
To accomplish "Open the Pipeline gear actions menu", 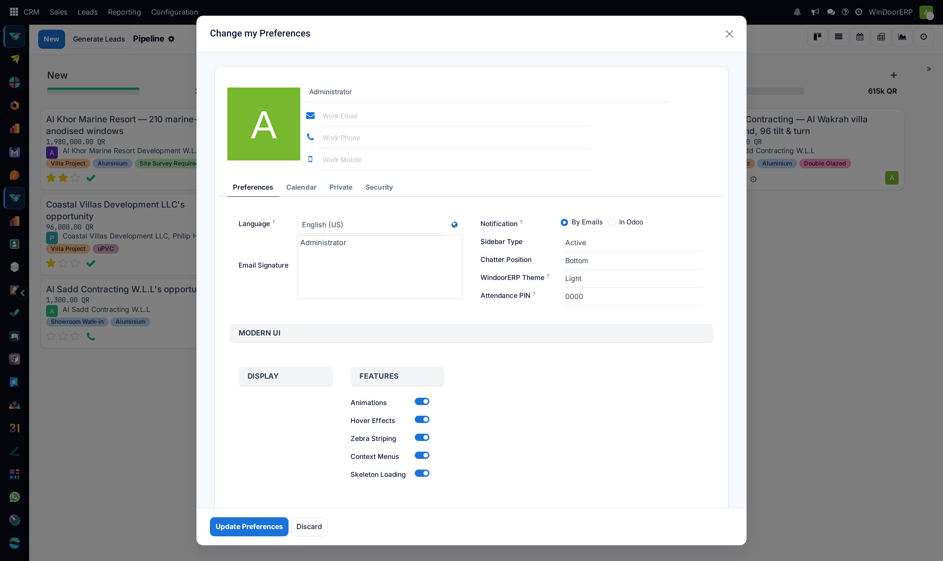I will click(171, 39).
